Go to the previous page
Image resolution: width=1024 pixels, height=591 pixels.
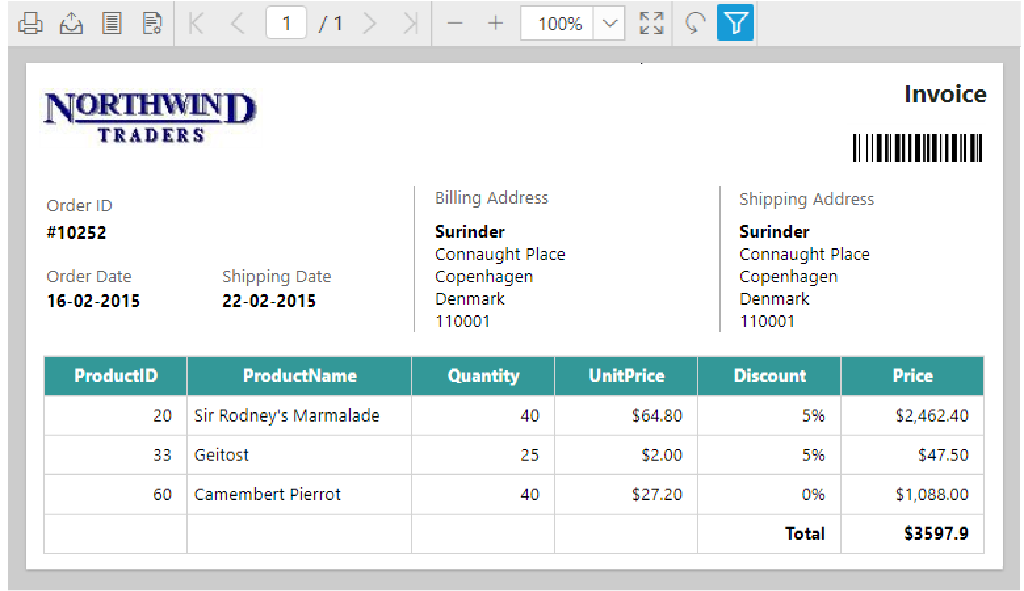tap(236, 22)
